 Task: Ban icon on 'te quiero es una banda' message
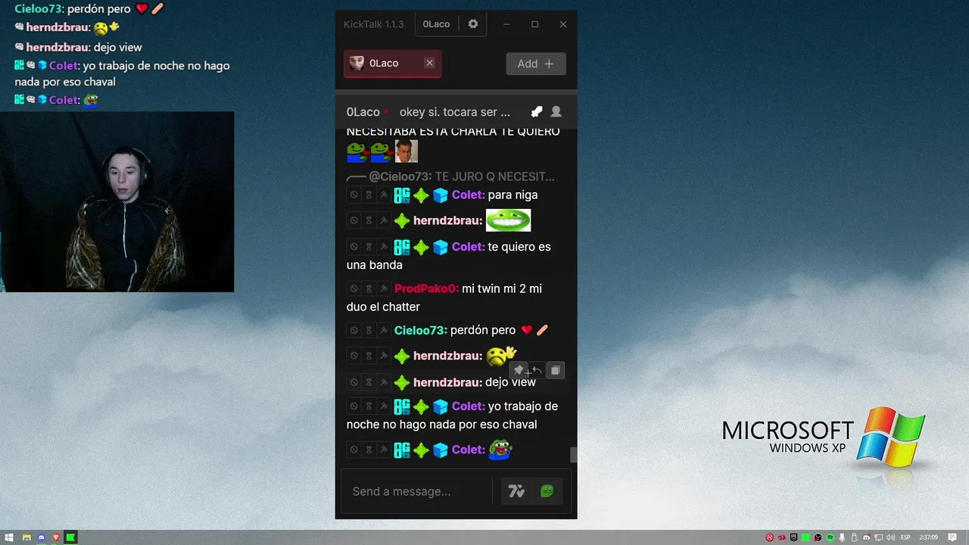tap(354, 247)
